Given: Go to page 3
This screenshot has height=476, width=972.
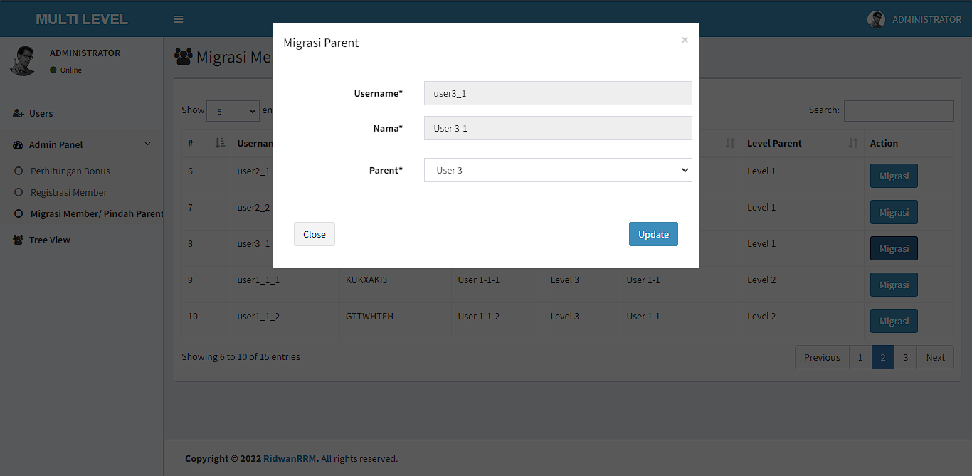Looking at the screenshot, I should click(906, 357).
